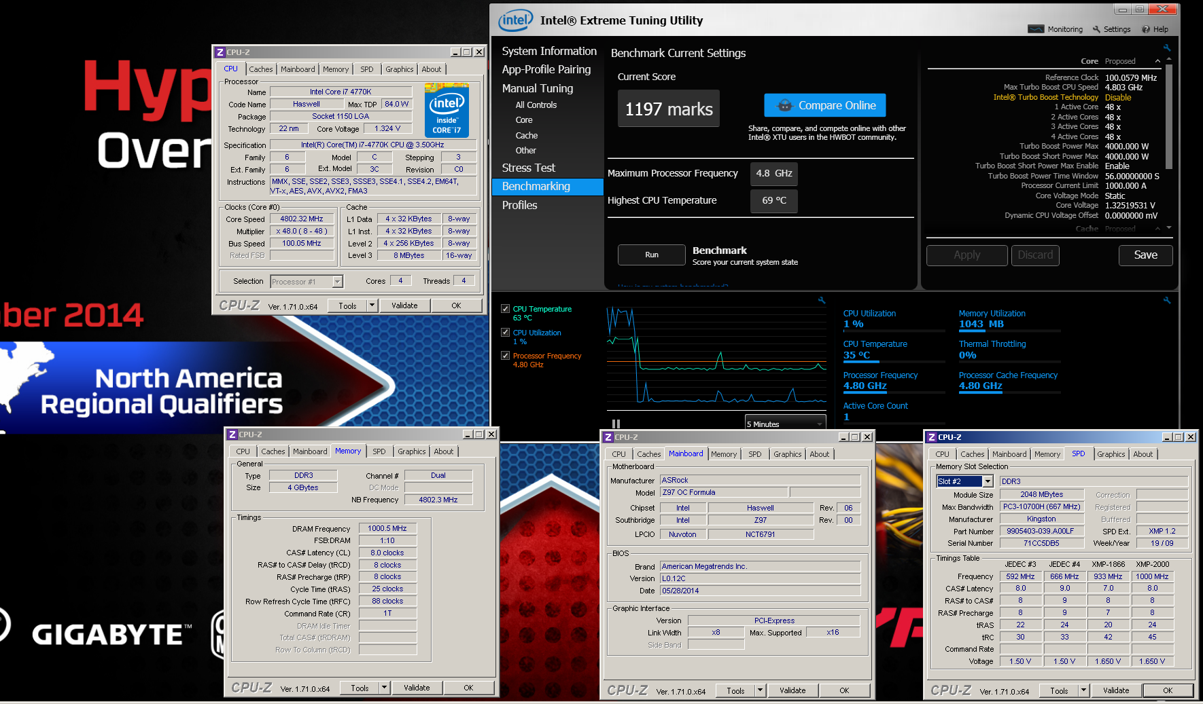Click Compare Online button
The image size is (1203, 704).
(825, 105)
